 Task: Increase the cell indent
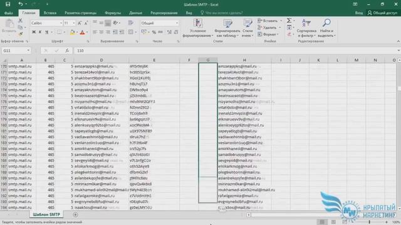pos(122,32)
